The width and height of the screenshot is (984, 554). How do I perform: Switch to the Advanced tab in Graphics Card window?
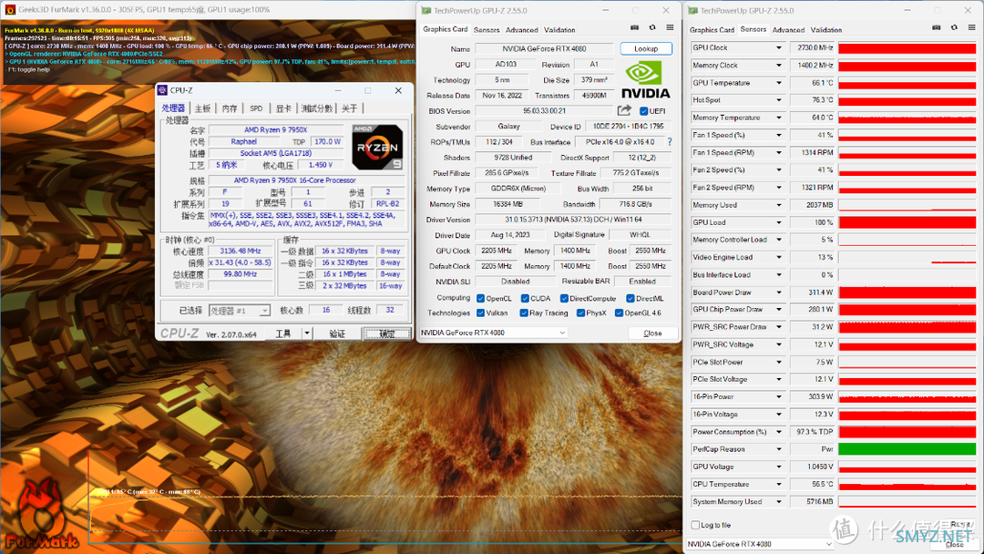tap(521, 30)
